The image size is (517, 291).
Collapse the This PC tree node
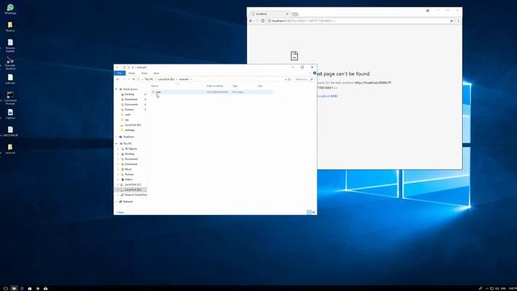(x=116, y=144)
